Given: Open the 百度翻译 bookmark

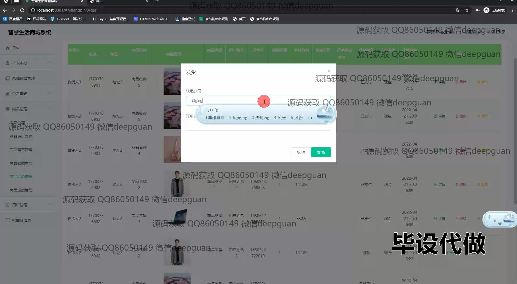Looking at the screenshot, I should (x=12, y=19).
